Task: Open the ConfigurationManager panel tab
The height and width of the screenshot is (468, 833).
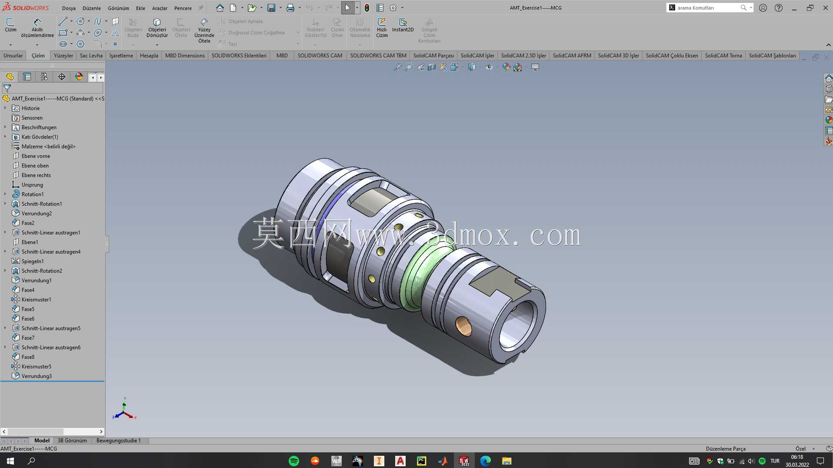Action: click(44, 77)
